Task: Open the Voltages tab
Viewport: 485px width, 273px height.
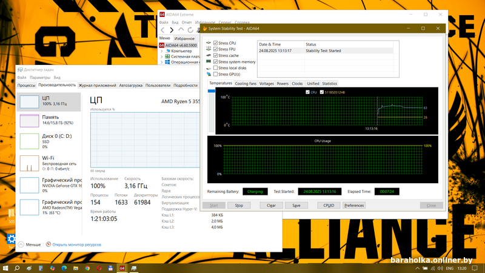Action: point(266,84)
